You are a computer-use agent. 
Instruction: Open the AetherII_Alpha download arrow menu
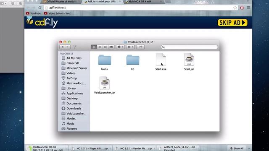tap(198, 148)
